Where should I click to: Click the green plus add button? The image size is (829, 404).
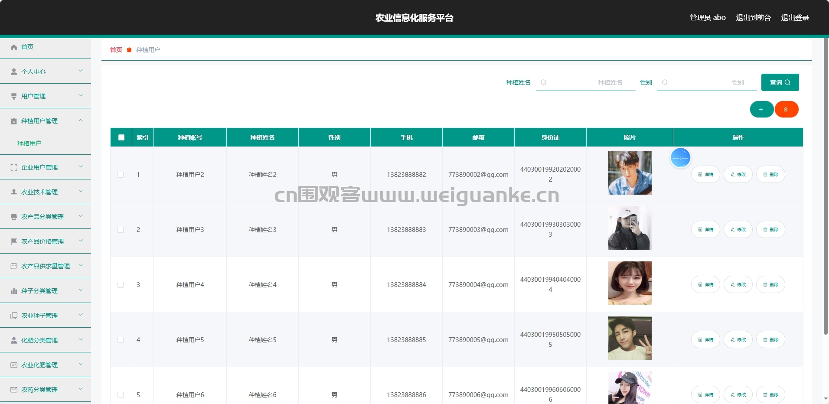pyautogui.click(x=762, y=109)
